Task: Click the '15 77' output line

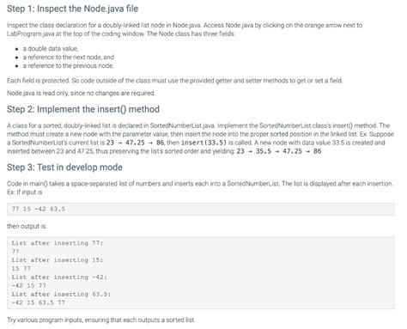Action: (21, 269)
